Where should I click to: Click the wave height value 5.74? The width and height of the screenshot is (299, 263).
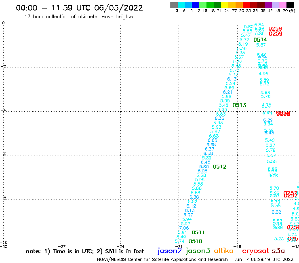[180, 241]
